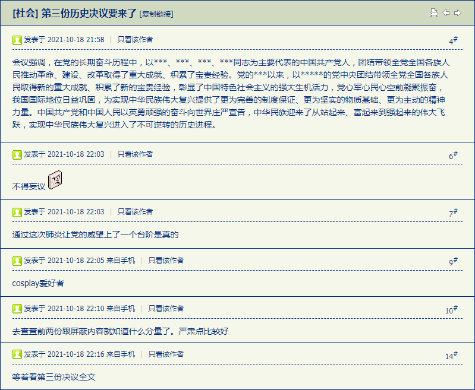Click 只看该作者 on post 6#
475x390 pixels.
[x=135, y=154]
